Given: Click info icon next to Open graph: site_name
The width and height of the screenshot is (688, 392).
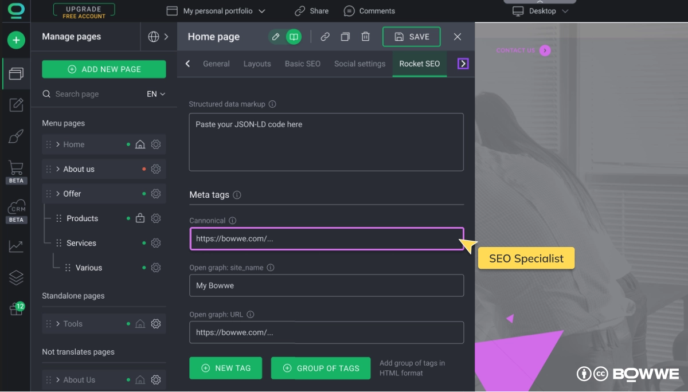Looking at the screenshot, I should tap(271, 268).
